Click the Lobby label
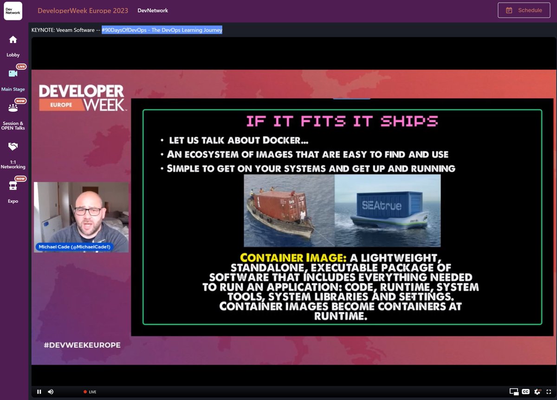Image resolution: width=557 pixels, height=400 pixels. [13, 55]
